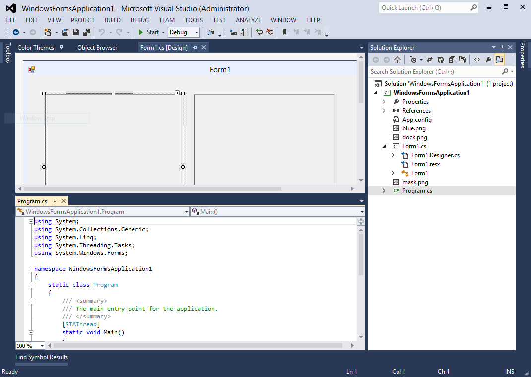Open View Code for the selected item
The image size is (531, 377).
coord(477,60)
